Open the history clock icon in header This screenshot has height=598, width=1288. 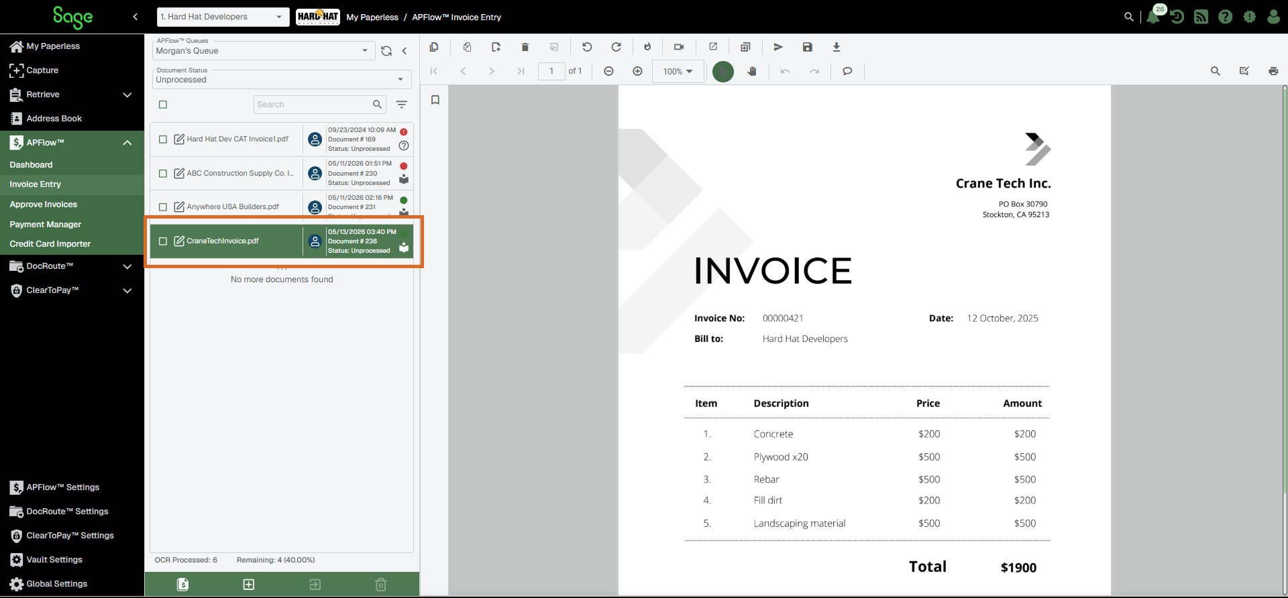(x=1177, y=17)
